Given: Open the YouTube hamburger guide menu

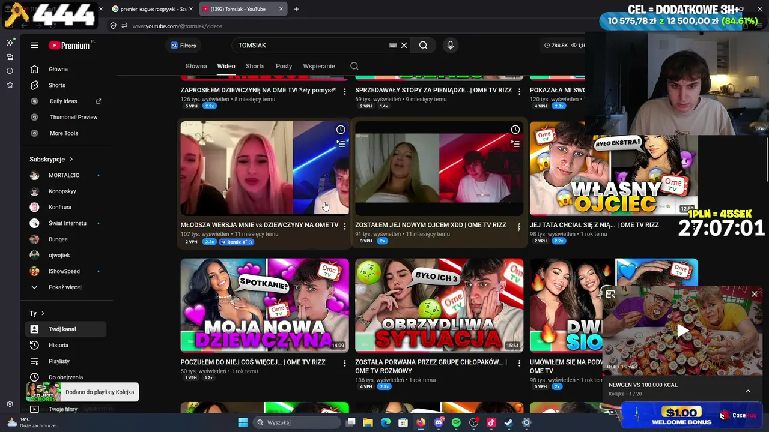Looking at the screenshot, I should click(x=34, y=45).
